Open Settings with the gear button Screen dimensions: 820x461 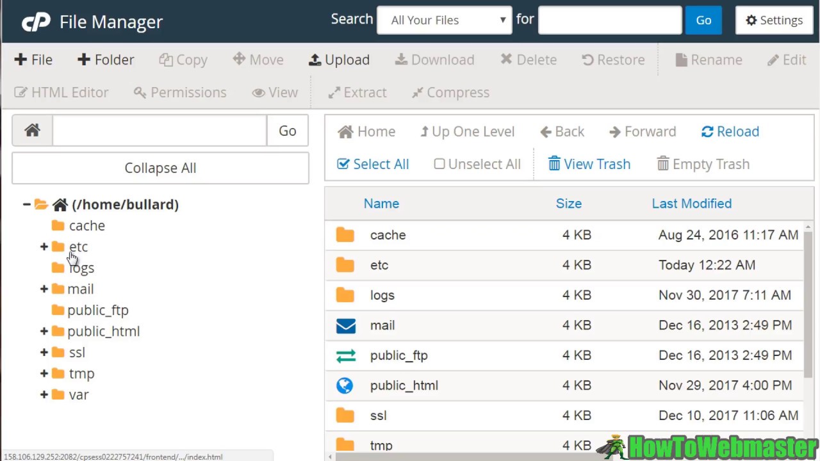coord(774,20)
